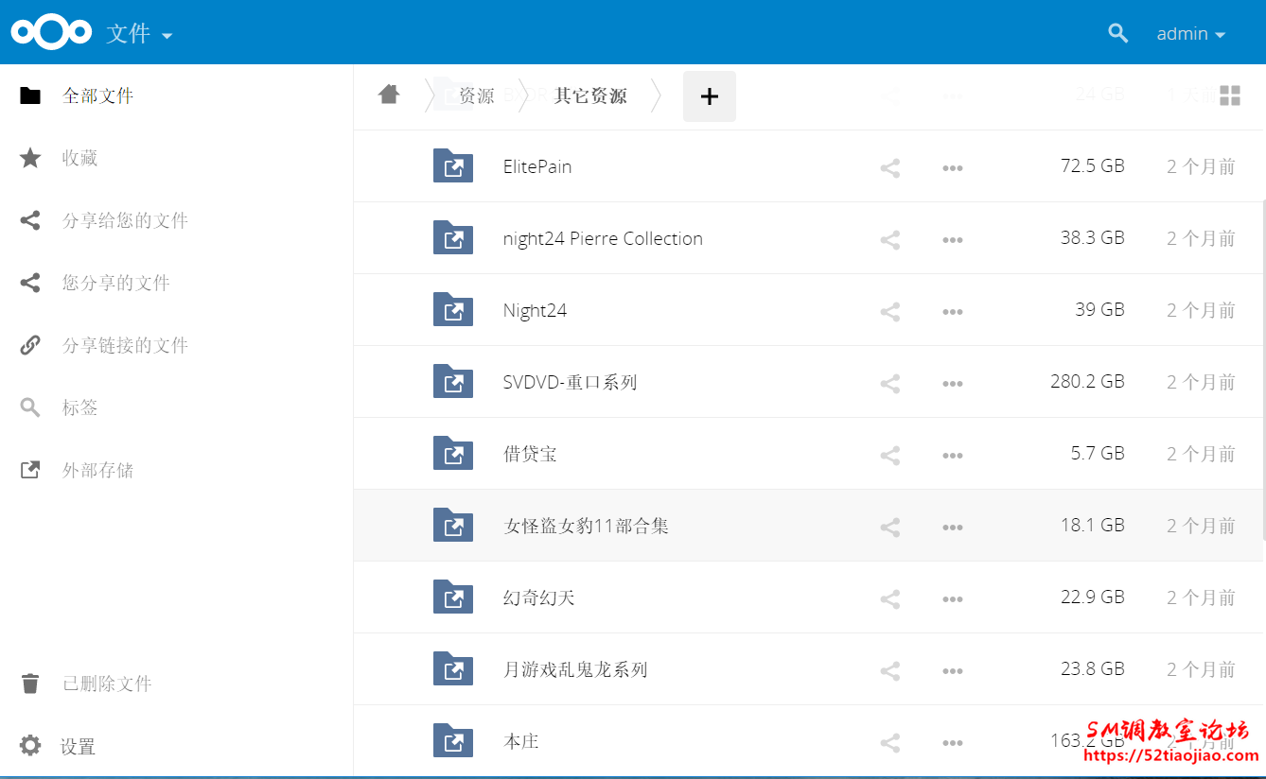Click the plus new file button
This screenshot has width=1266, height=779.
(710, 96)
